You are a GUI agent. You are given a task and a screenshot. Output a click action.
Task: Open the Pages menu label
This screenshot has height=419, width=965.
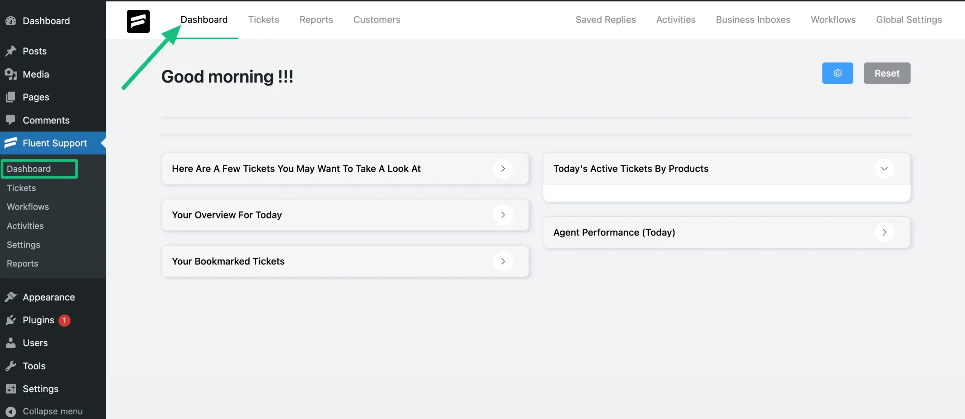point(36,97)
